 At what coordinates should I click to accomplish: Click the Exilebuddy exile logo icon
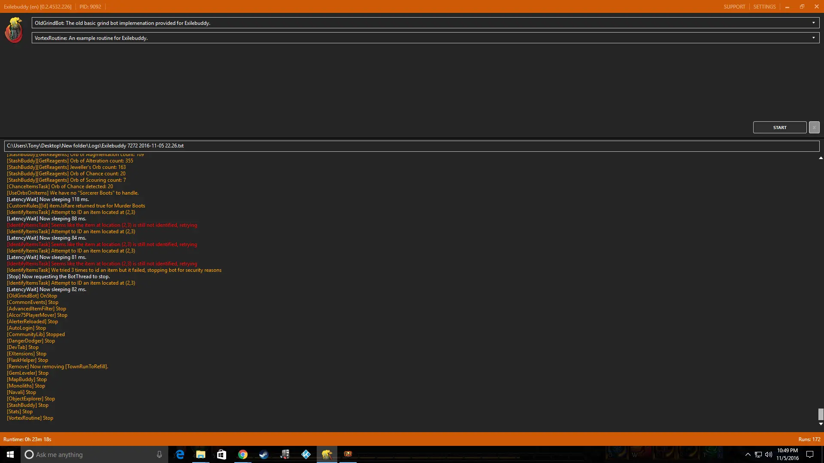click(x=14, y=30)
